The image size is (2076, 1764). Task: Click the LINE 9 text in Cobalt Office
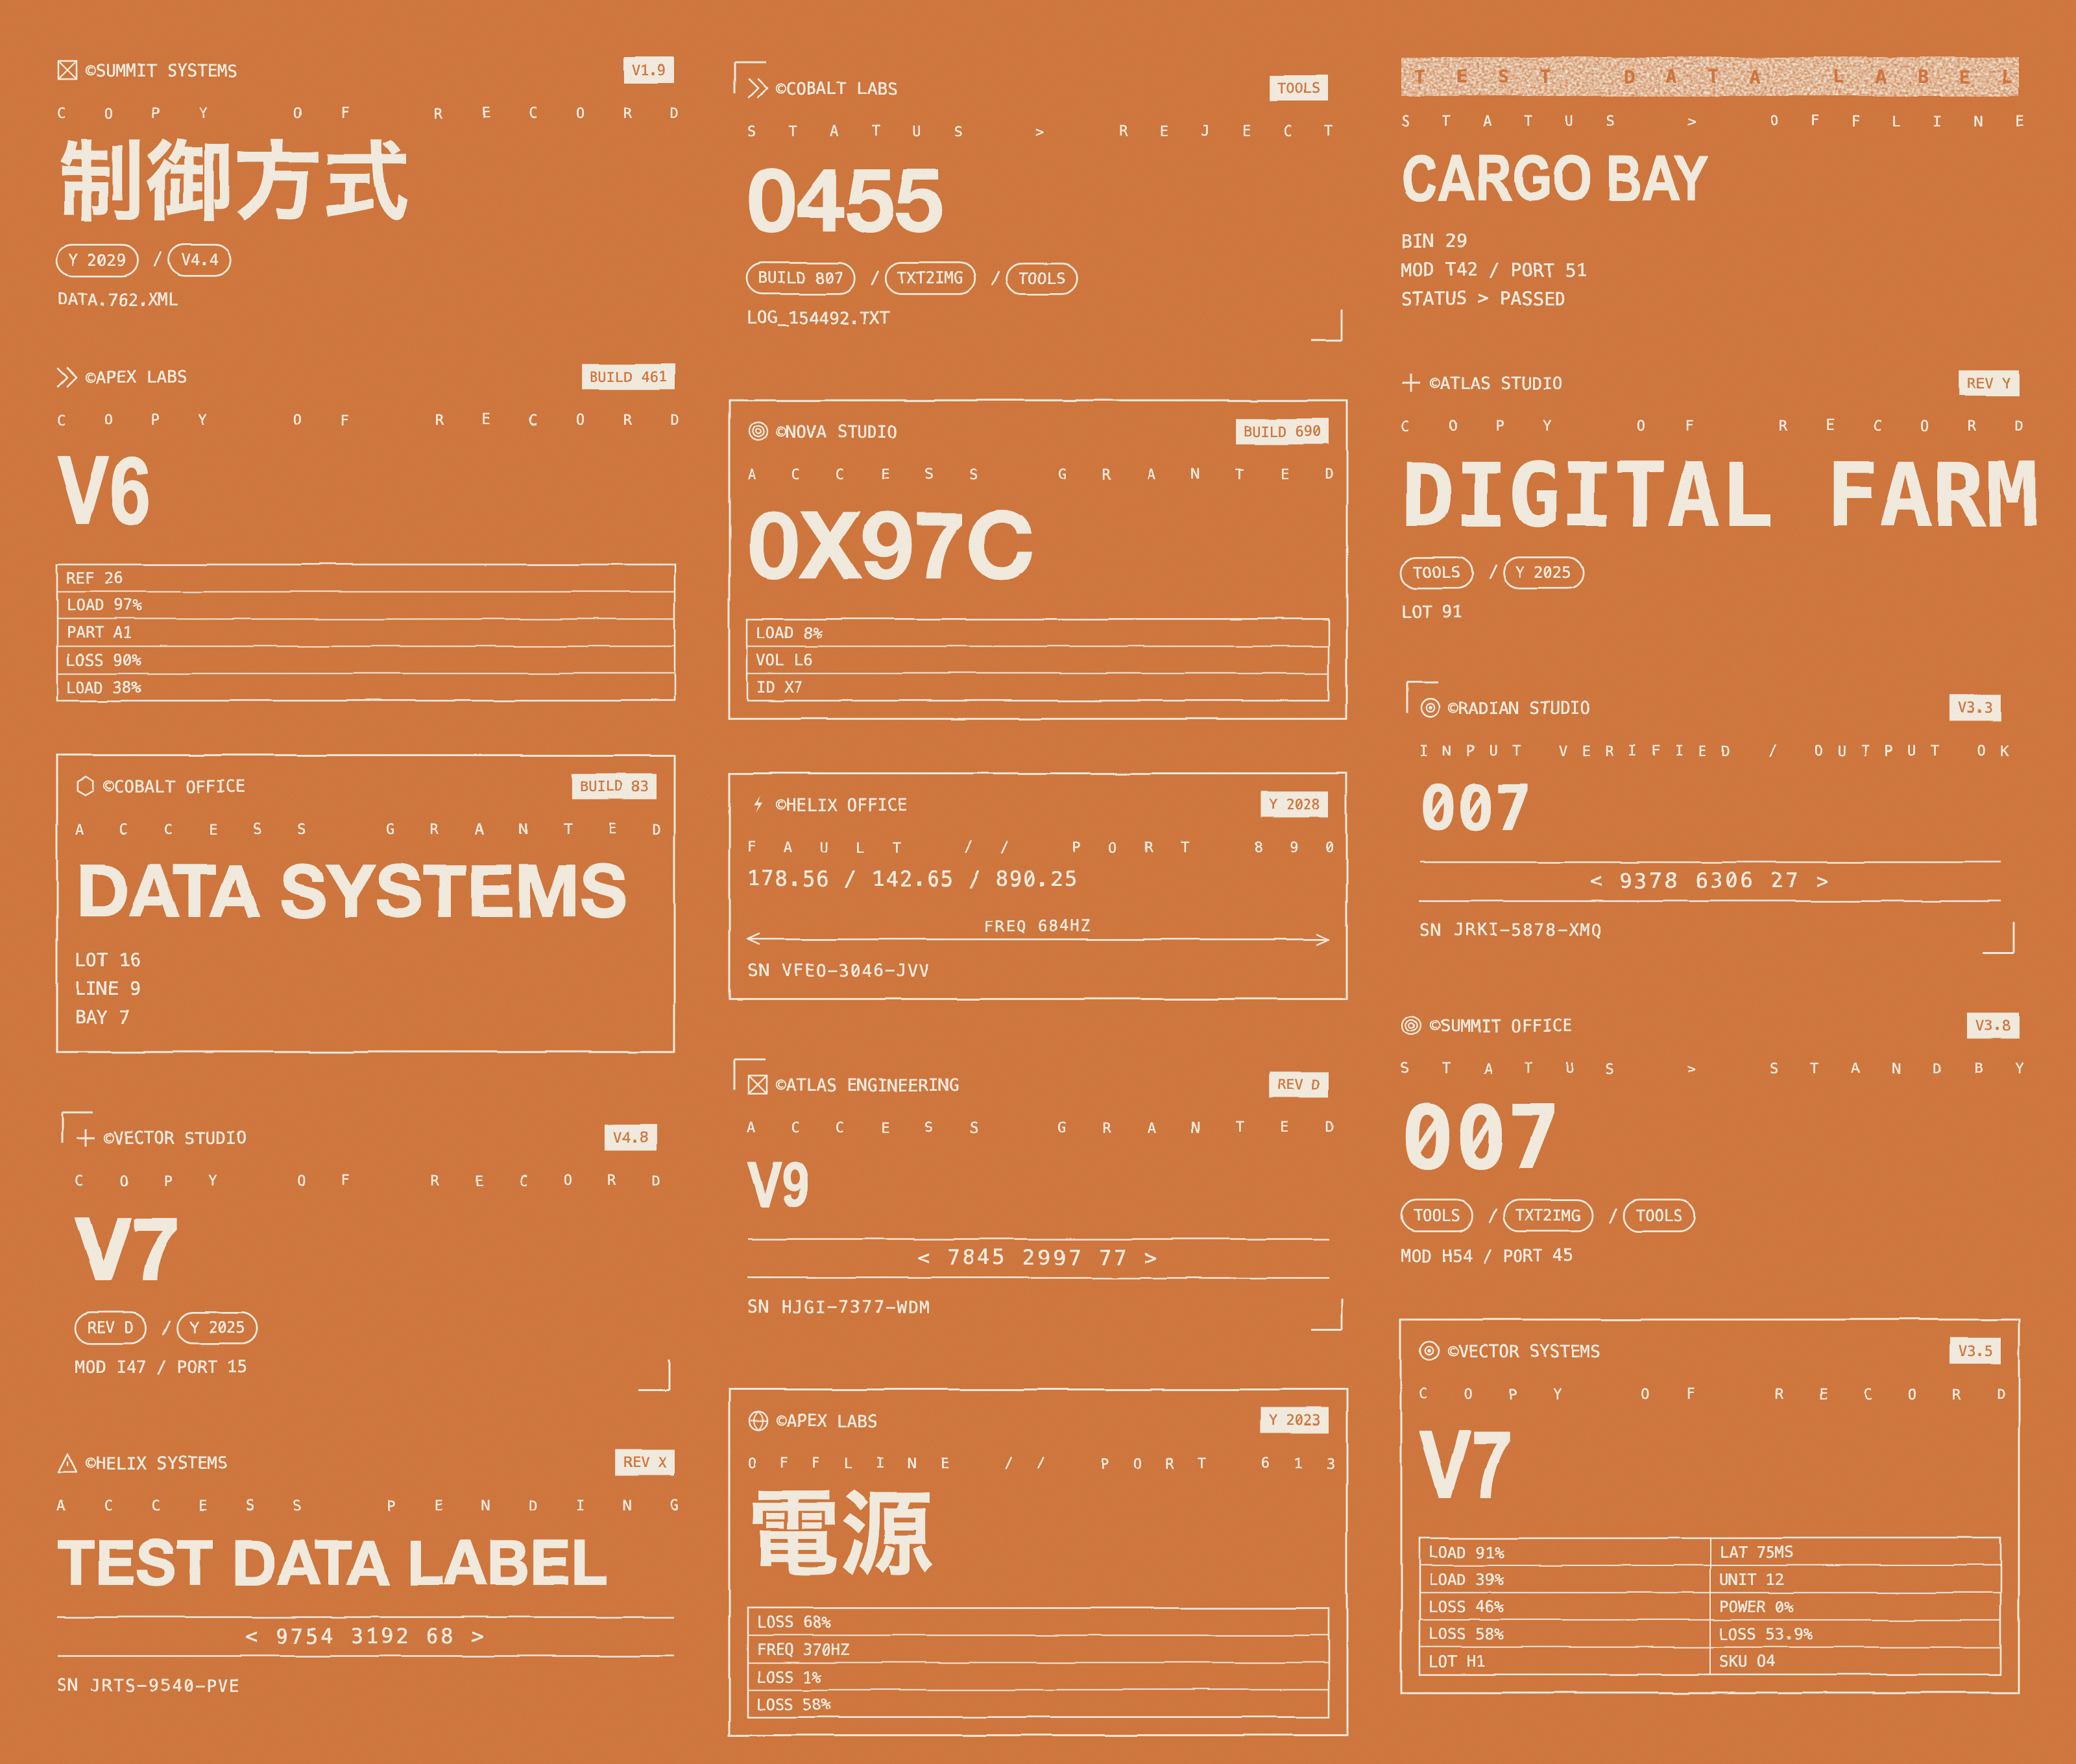107,988
